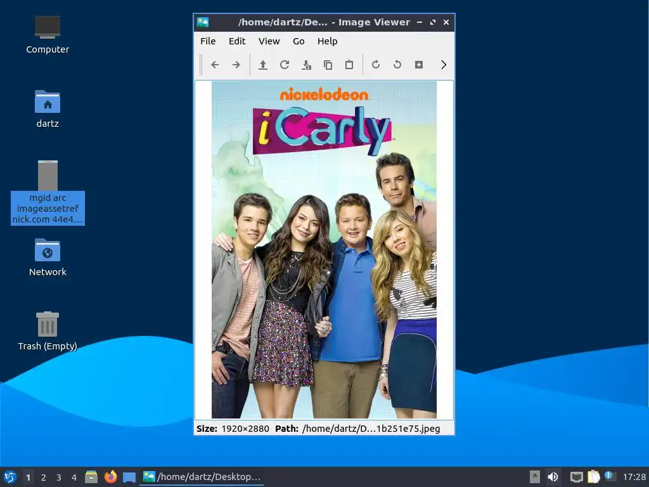Image resolution: width=649 pixels, height=487 pixels.
Task: Rotate the image clockwise
Action: pos(376,65)
